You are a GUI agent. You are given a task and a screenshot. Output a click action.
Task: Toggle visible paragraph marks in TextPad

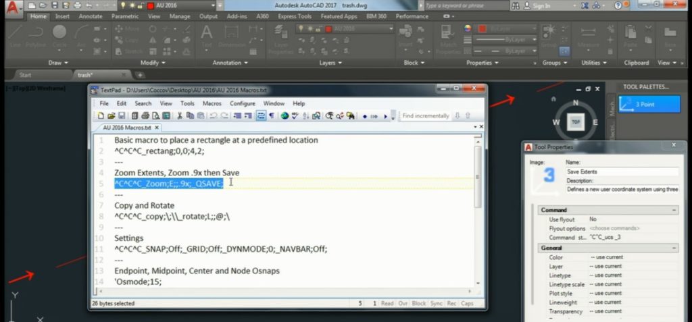272,116
